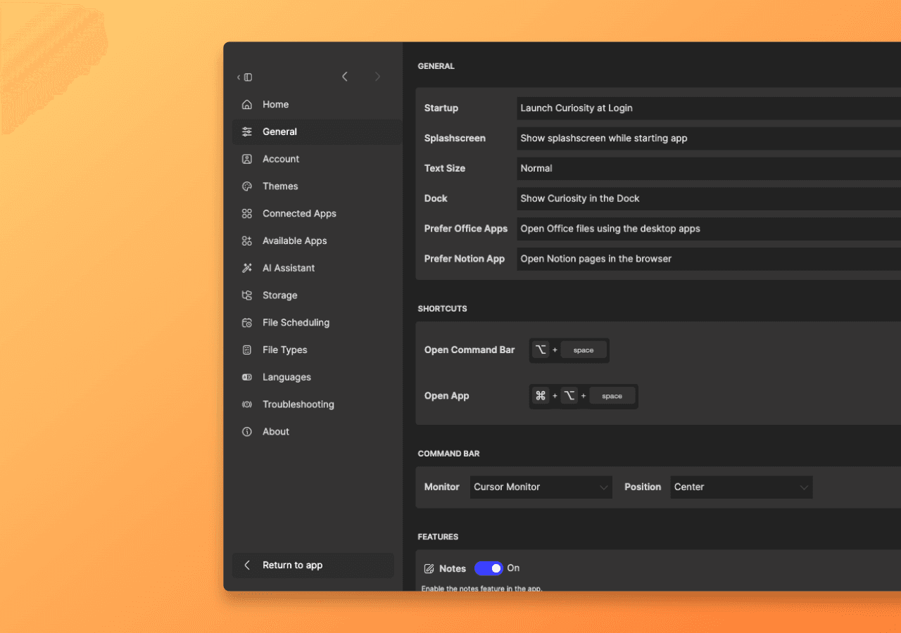Open the Splashscreen setting field

pos(709,139)
